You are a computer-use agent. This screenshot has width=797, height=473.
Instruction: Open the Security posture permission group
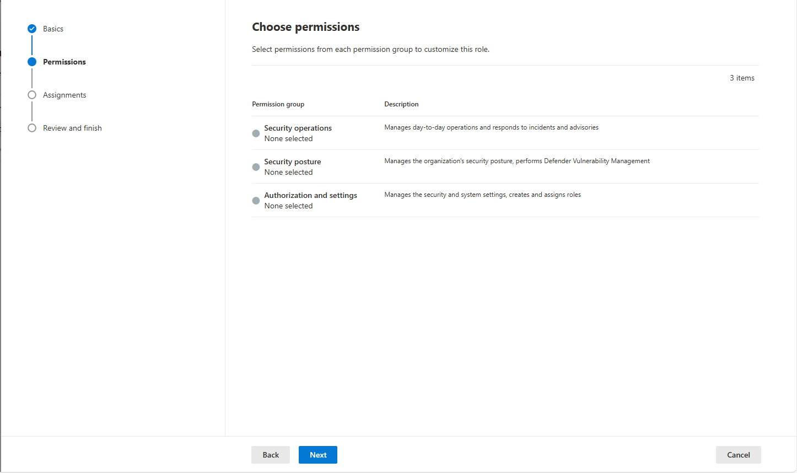tap(292, 162)
